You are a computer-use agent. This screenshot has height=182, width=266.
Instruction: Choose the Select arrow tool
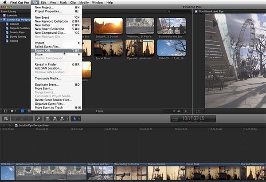(x=74, y=119)
